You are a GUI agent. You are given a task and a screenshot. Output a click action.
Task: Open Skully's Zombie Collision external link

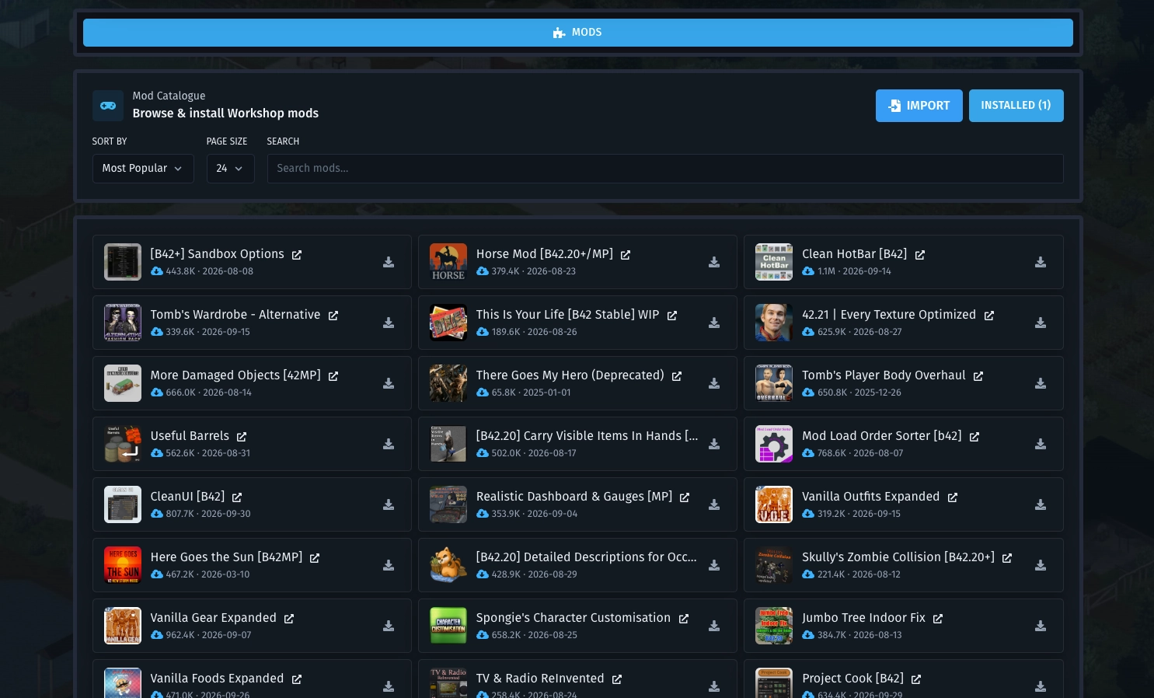coord(1007,558)
